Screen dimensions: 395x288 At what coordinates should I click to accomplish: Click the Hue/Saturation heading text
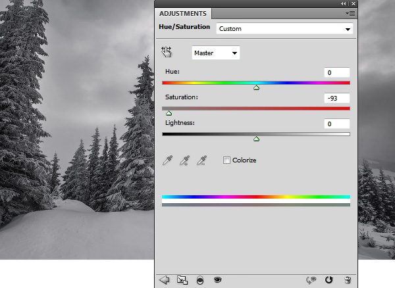pyautogui.click(x=184, y=27)
